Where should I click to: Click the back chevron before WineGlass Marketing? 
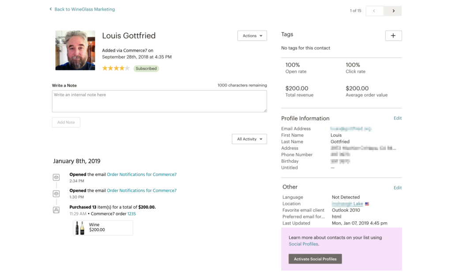click(50, 9)
